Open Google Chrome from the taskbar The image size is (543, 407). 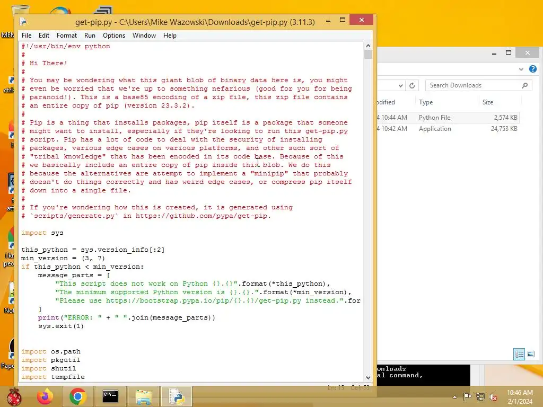[77, 396]
